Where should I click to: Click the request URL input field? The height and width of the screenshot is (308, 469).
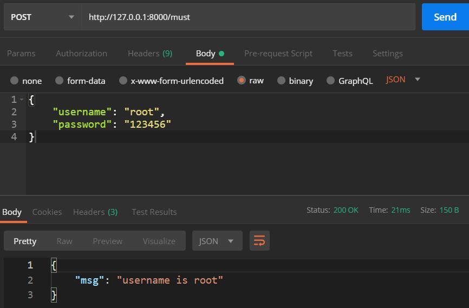tap(248, 17)
